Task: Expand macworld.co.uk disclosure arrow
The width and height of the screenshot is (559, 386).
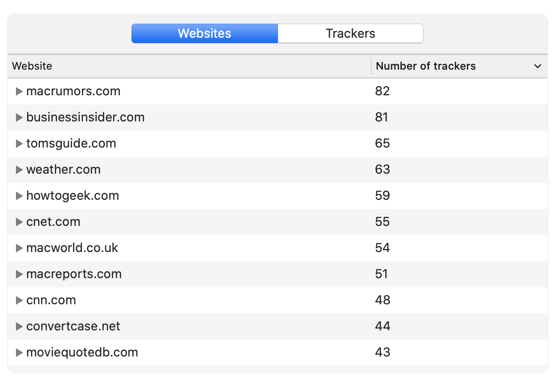Action: pos(19,248)
